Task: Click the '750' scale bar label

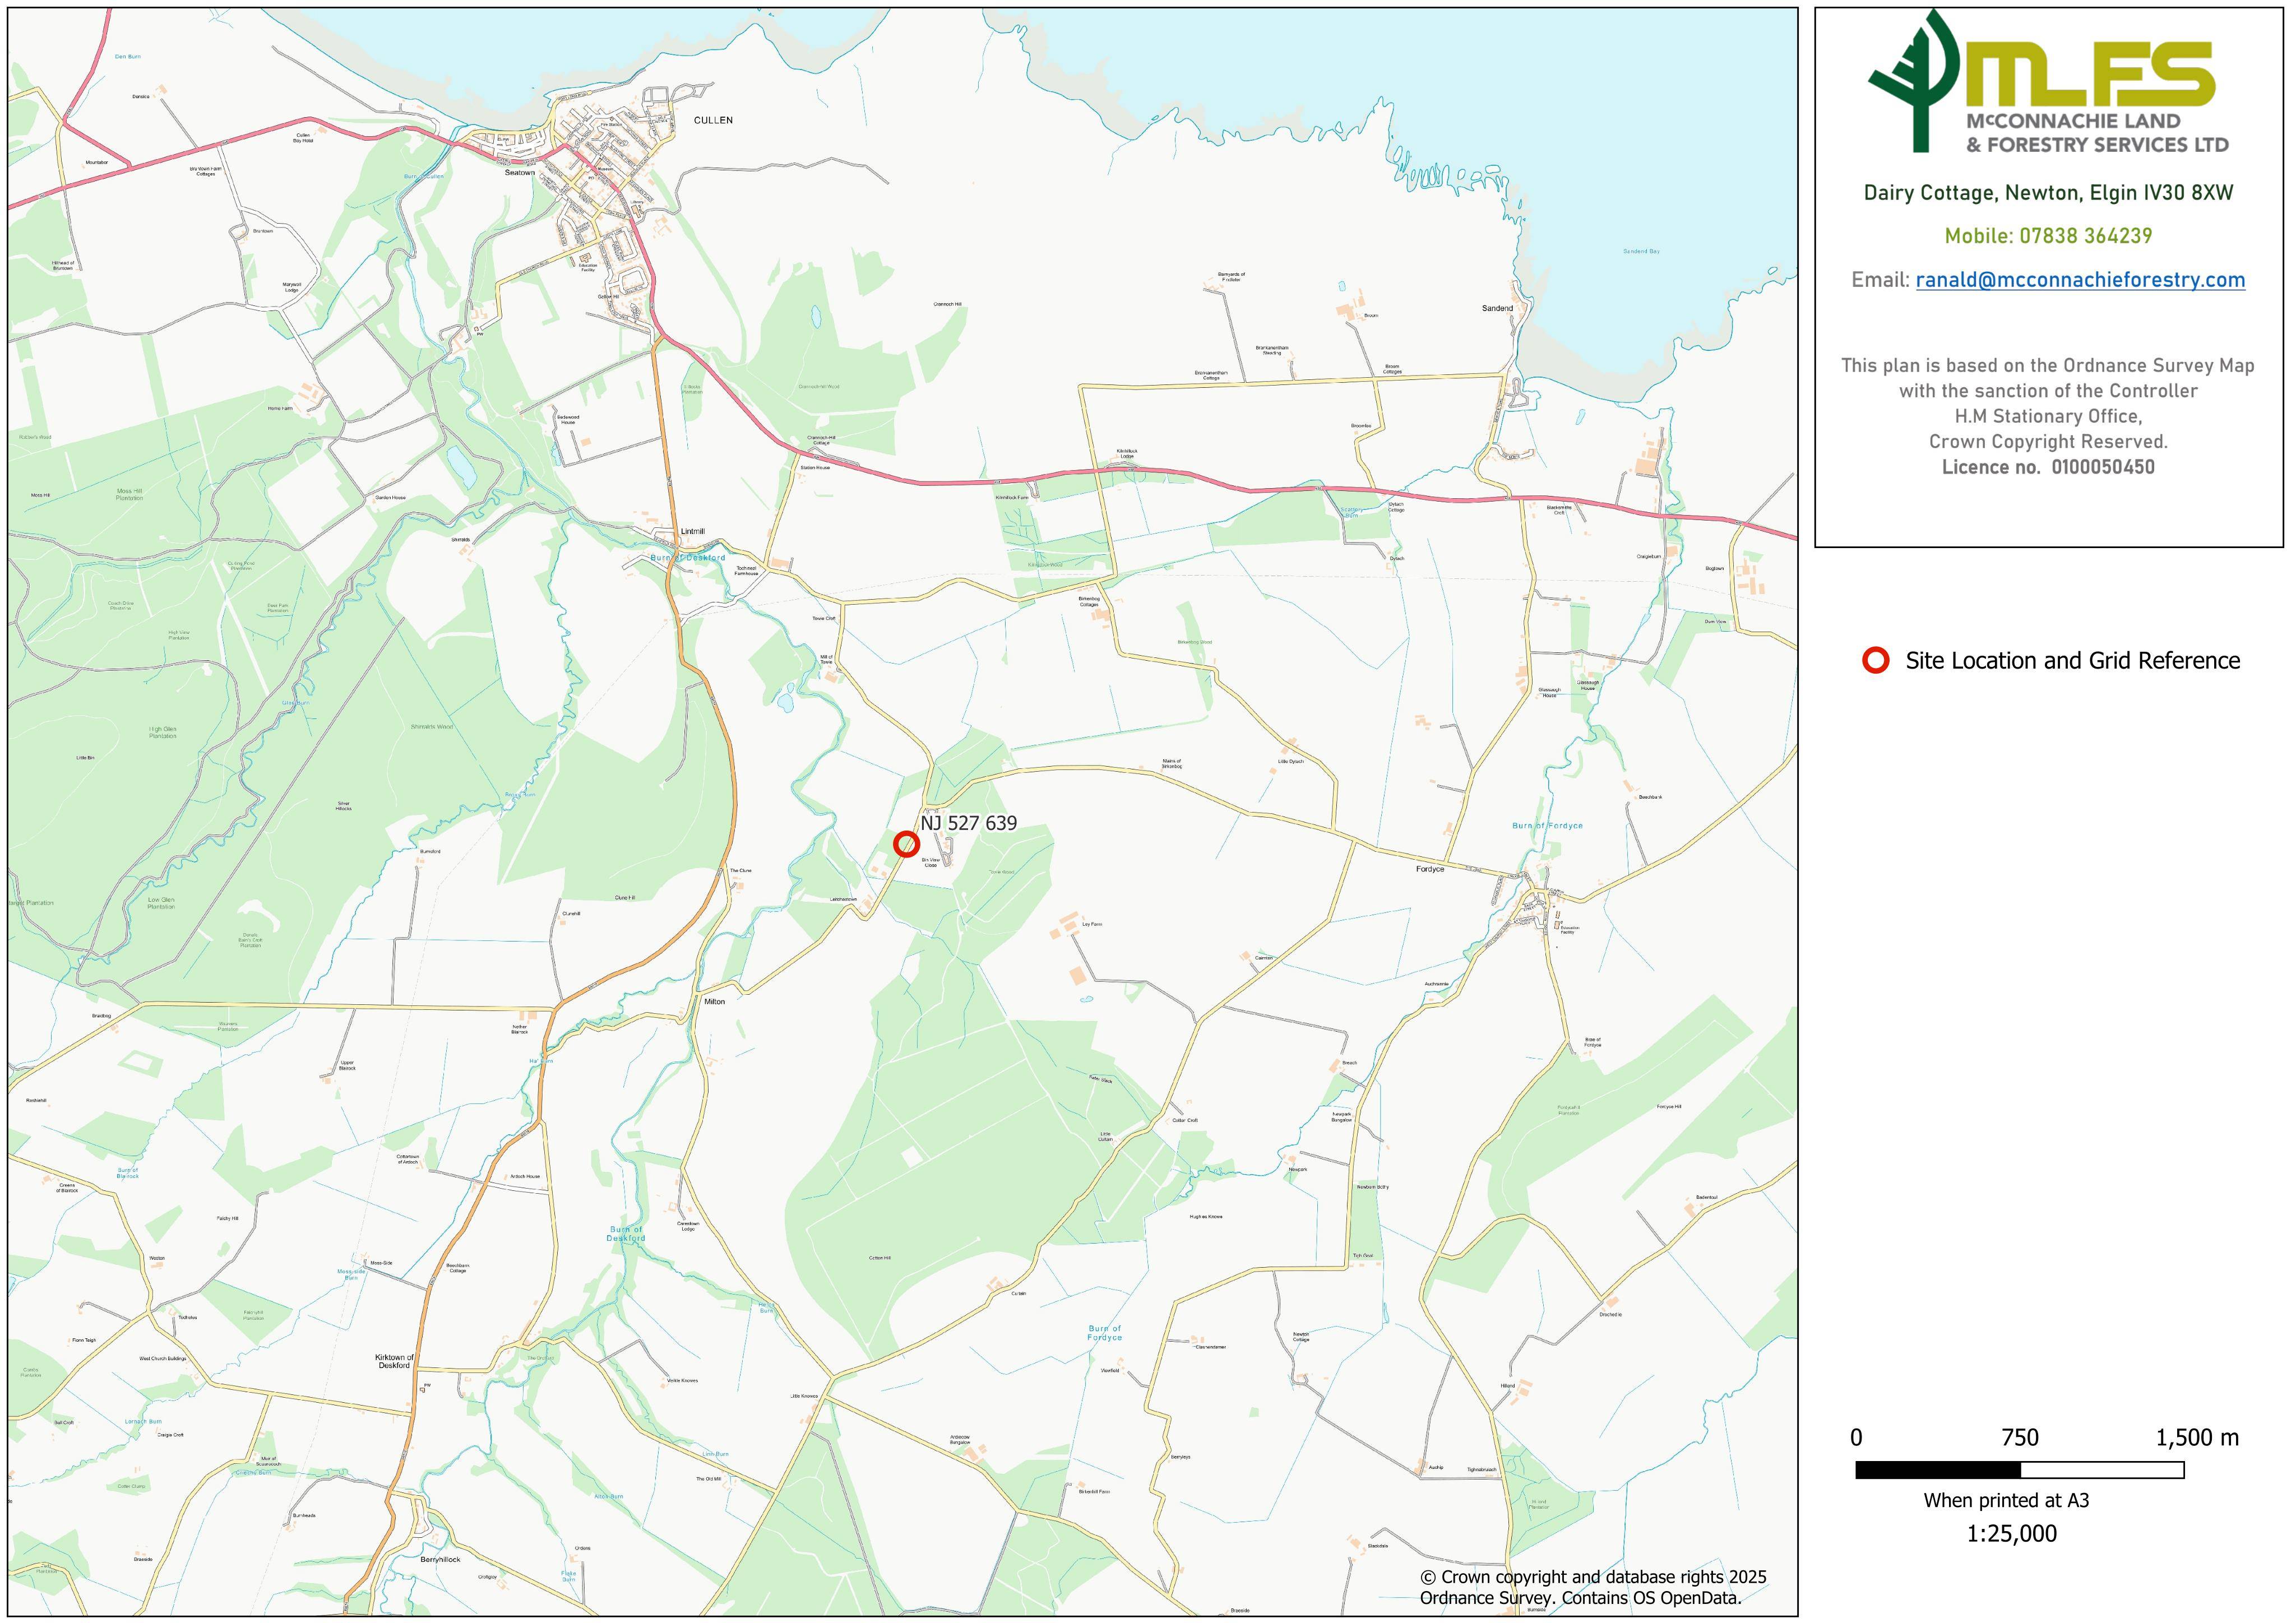Action: click(2019, 1438)
